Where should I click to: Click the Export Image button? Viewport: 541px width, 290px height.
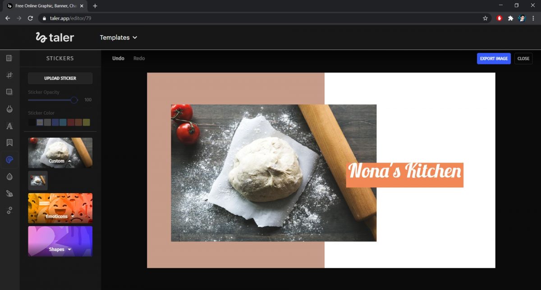tap(494, 59)
